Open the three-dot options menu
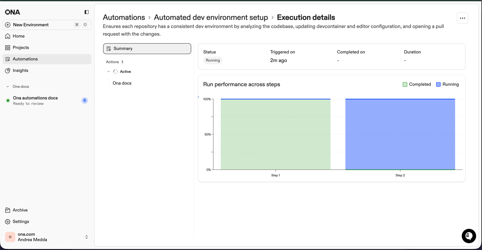This screenshot has width=482, height=250. (462, 18)
